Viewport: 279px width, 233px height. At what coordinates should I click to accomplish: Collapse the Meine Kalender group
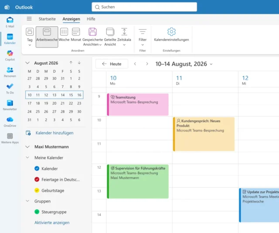click(27, 158)
